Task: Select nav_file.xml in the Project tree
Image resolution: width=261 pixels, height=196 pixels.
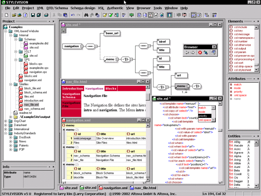Action: pyautogui.click(x=31, y=105)
